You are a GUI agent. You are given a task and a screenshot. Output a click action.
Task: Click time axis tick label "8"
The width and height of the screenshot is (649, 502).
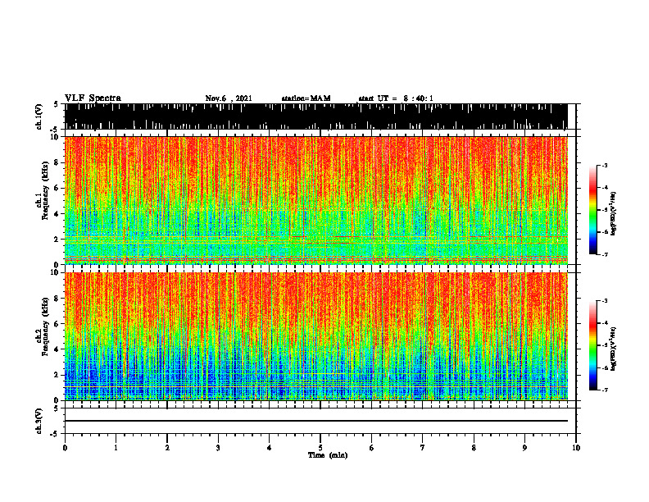pyautogui.click(x=474, y=448)
